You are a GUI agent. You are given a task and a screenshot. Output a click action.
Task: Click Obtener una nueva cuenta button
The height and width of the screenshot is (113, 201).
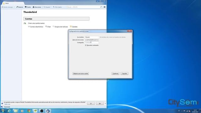(81, 73)
